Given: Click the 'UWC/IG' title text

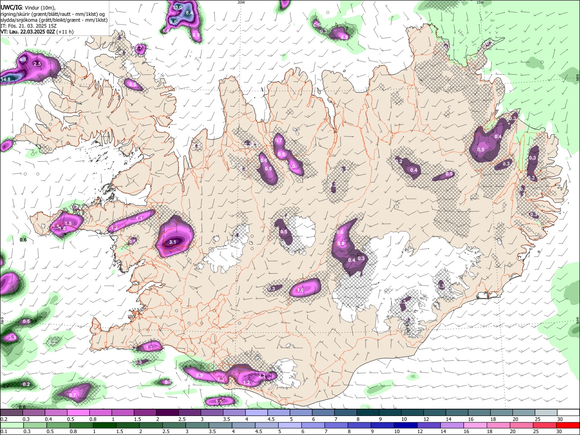Looking at the screenshot, I should point(11,7).
